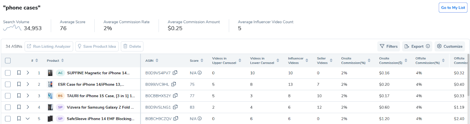This screenshot has width=470, height=124.
Task: Copy ASIN B0D9VS4PV7 with copy icon
Action: tap(175, 73)
